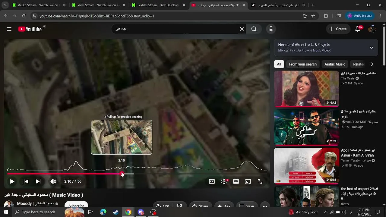
Task: Like the video with 12K likes
Action: point(163,205)
